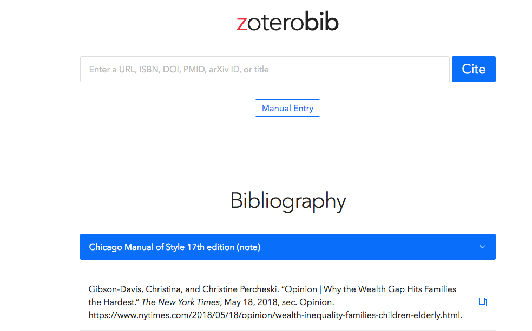Click the zoterobib logo
532x331 pixels.
point(287,22)
